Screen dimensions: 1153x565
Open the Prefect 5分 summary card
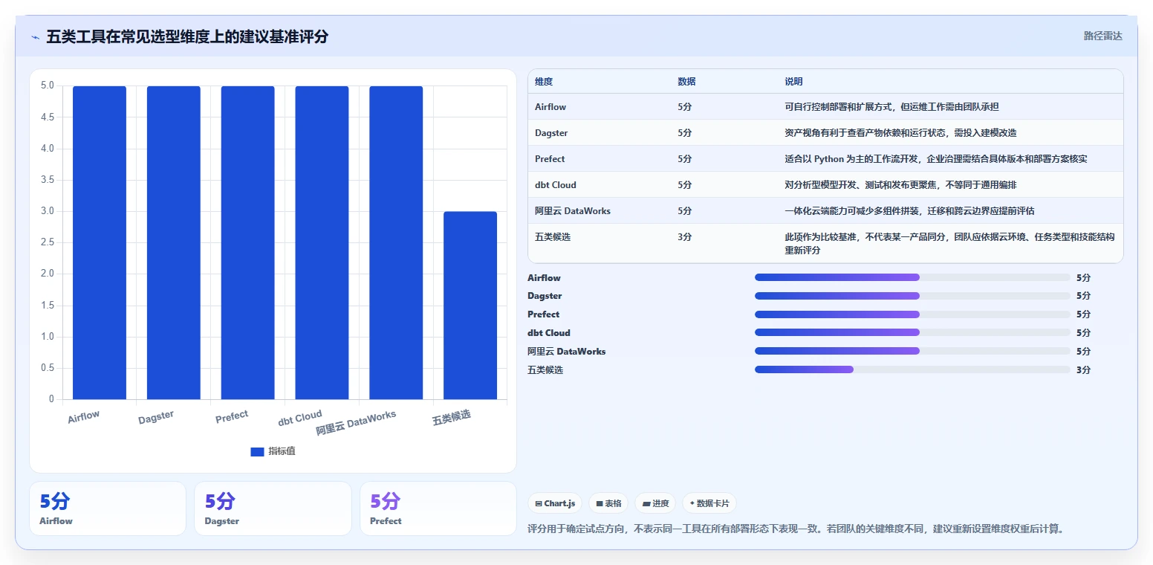click(x=438, y=508)
